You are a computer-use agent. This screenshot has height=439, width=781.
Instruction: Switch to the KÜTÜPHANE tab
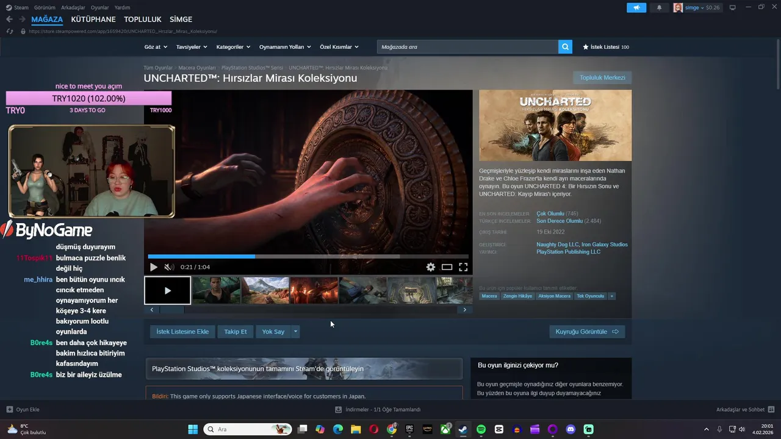(93, 20)
